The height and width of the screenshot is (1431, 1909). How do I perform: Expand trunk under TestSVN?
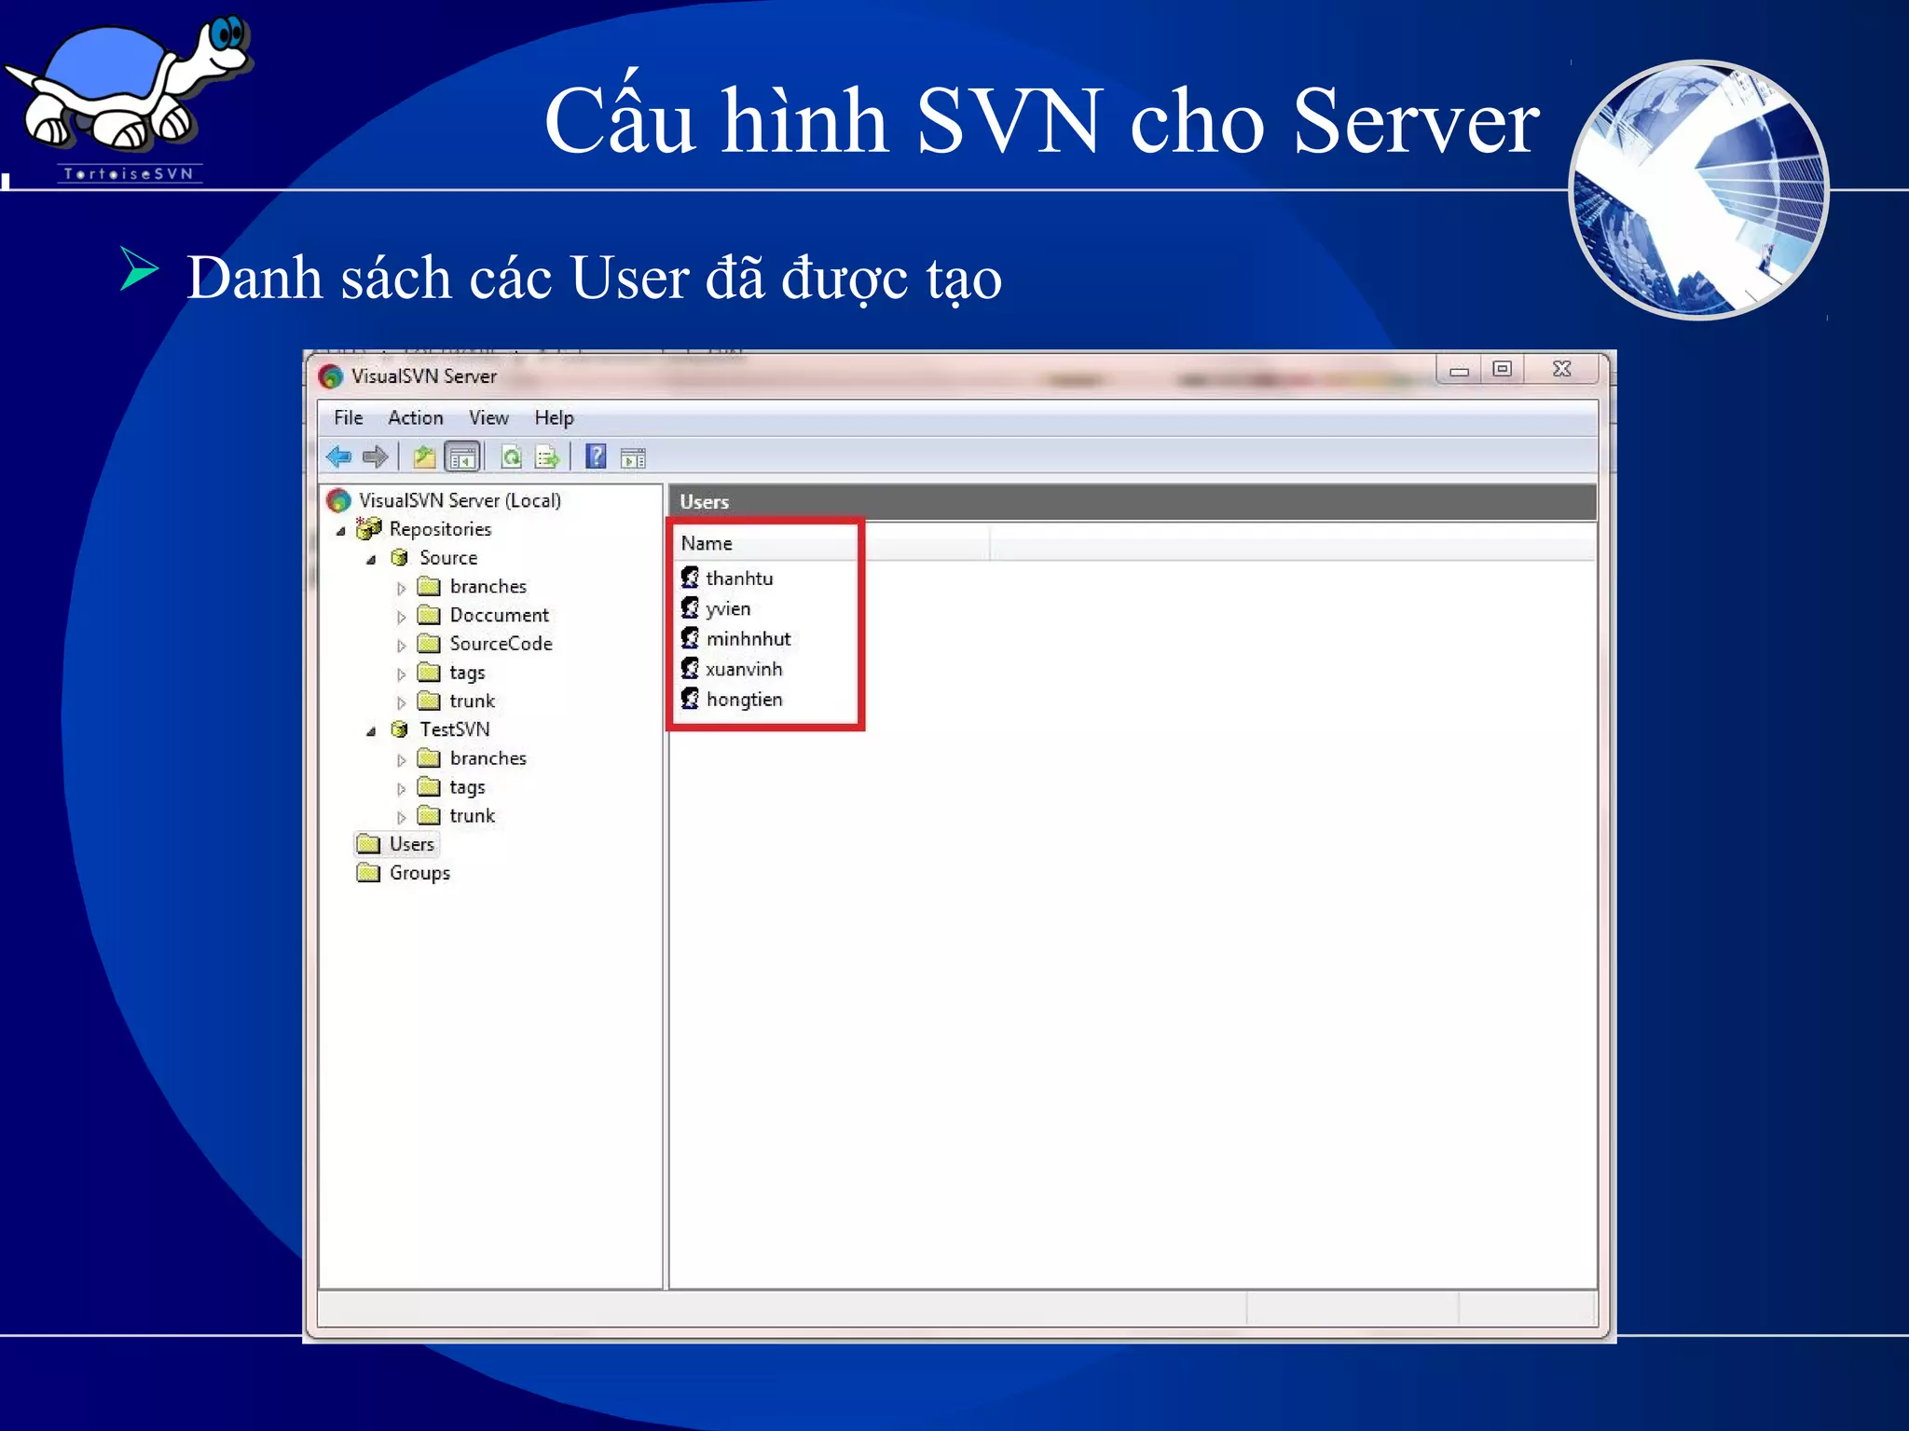coord(402,817)
